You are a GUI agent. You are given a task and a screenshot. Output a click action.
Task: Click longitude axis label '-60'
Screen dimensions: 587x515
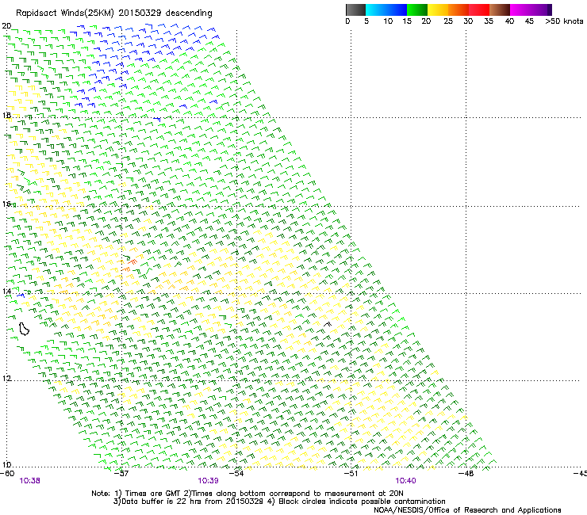[x=7, y=474]
